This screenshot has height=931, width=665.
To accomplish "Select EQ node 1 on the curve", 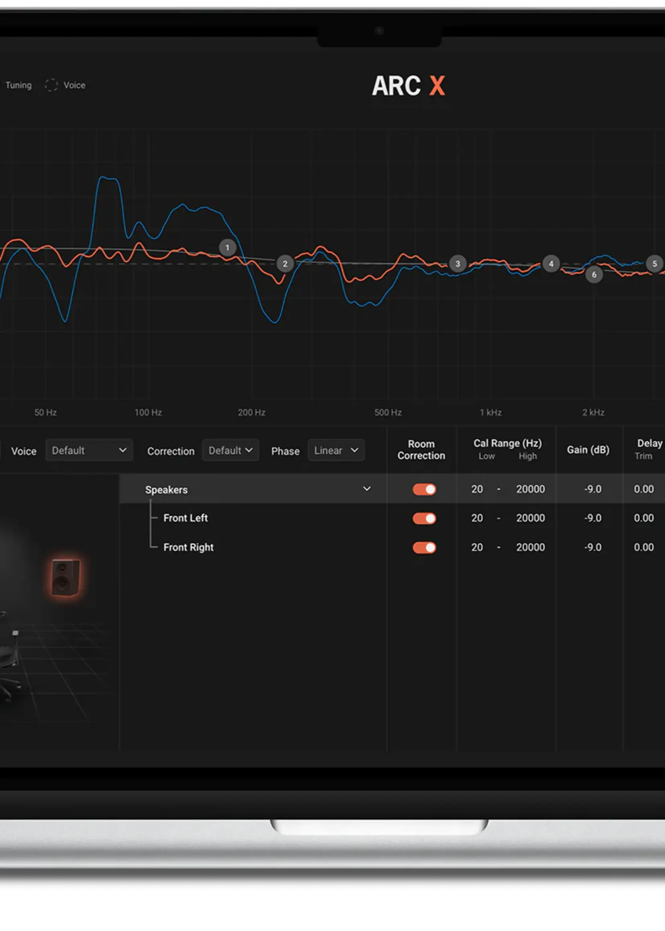I will [x=227, y=248].
